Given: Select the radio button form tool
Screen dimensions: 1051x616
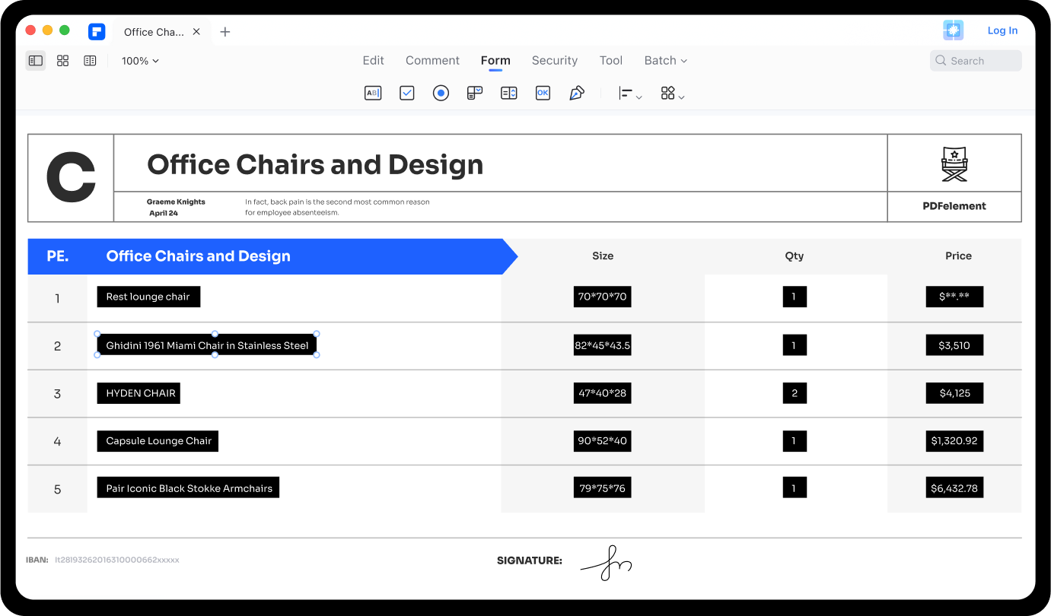Looking at the screenshot, I should [x=441, y=93].
